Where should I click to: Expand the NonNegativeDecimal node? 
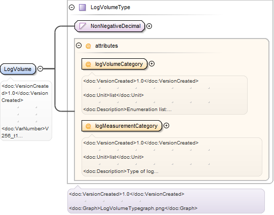[149, 26]
